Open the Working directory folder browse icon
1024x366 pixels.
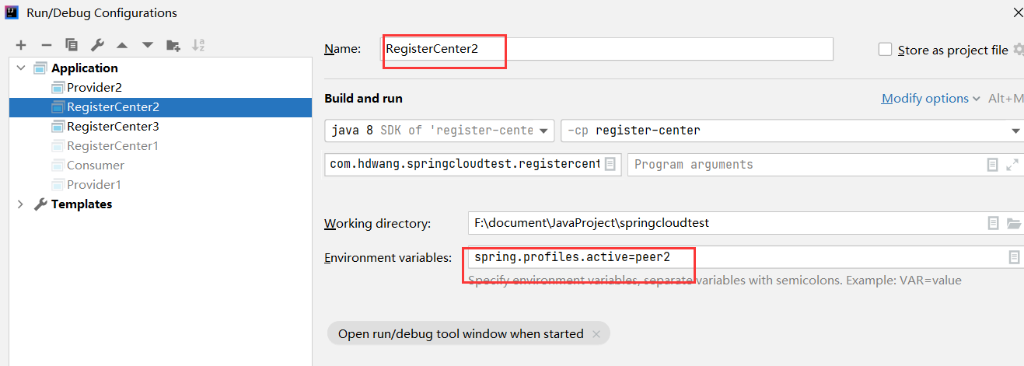pos(1013,223)
